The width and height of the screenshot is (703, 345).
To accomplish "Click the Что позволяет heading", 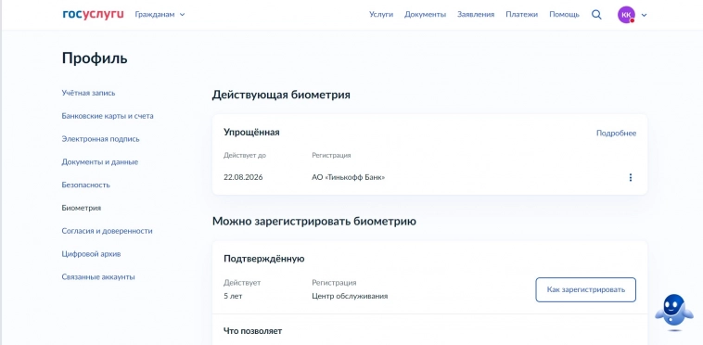I will click(253, 331).
